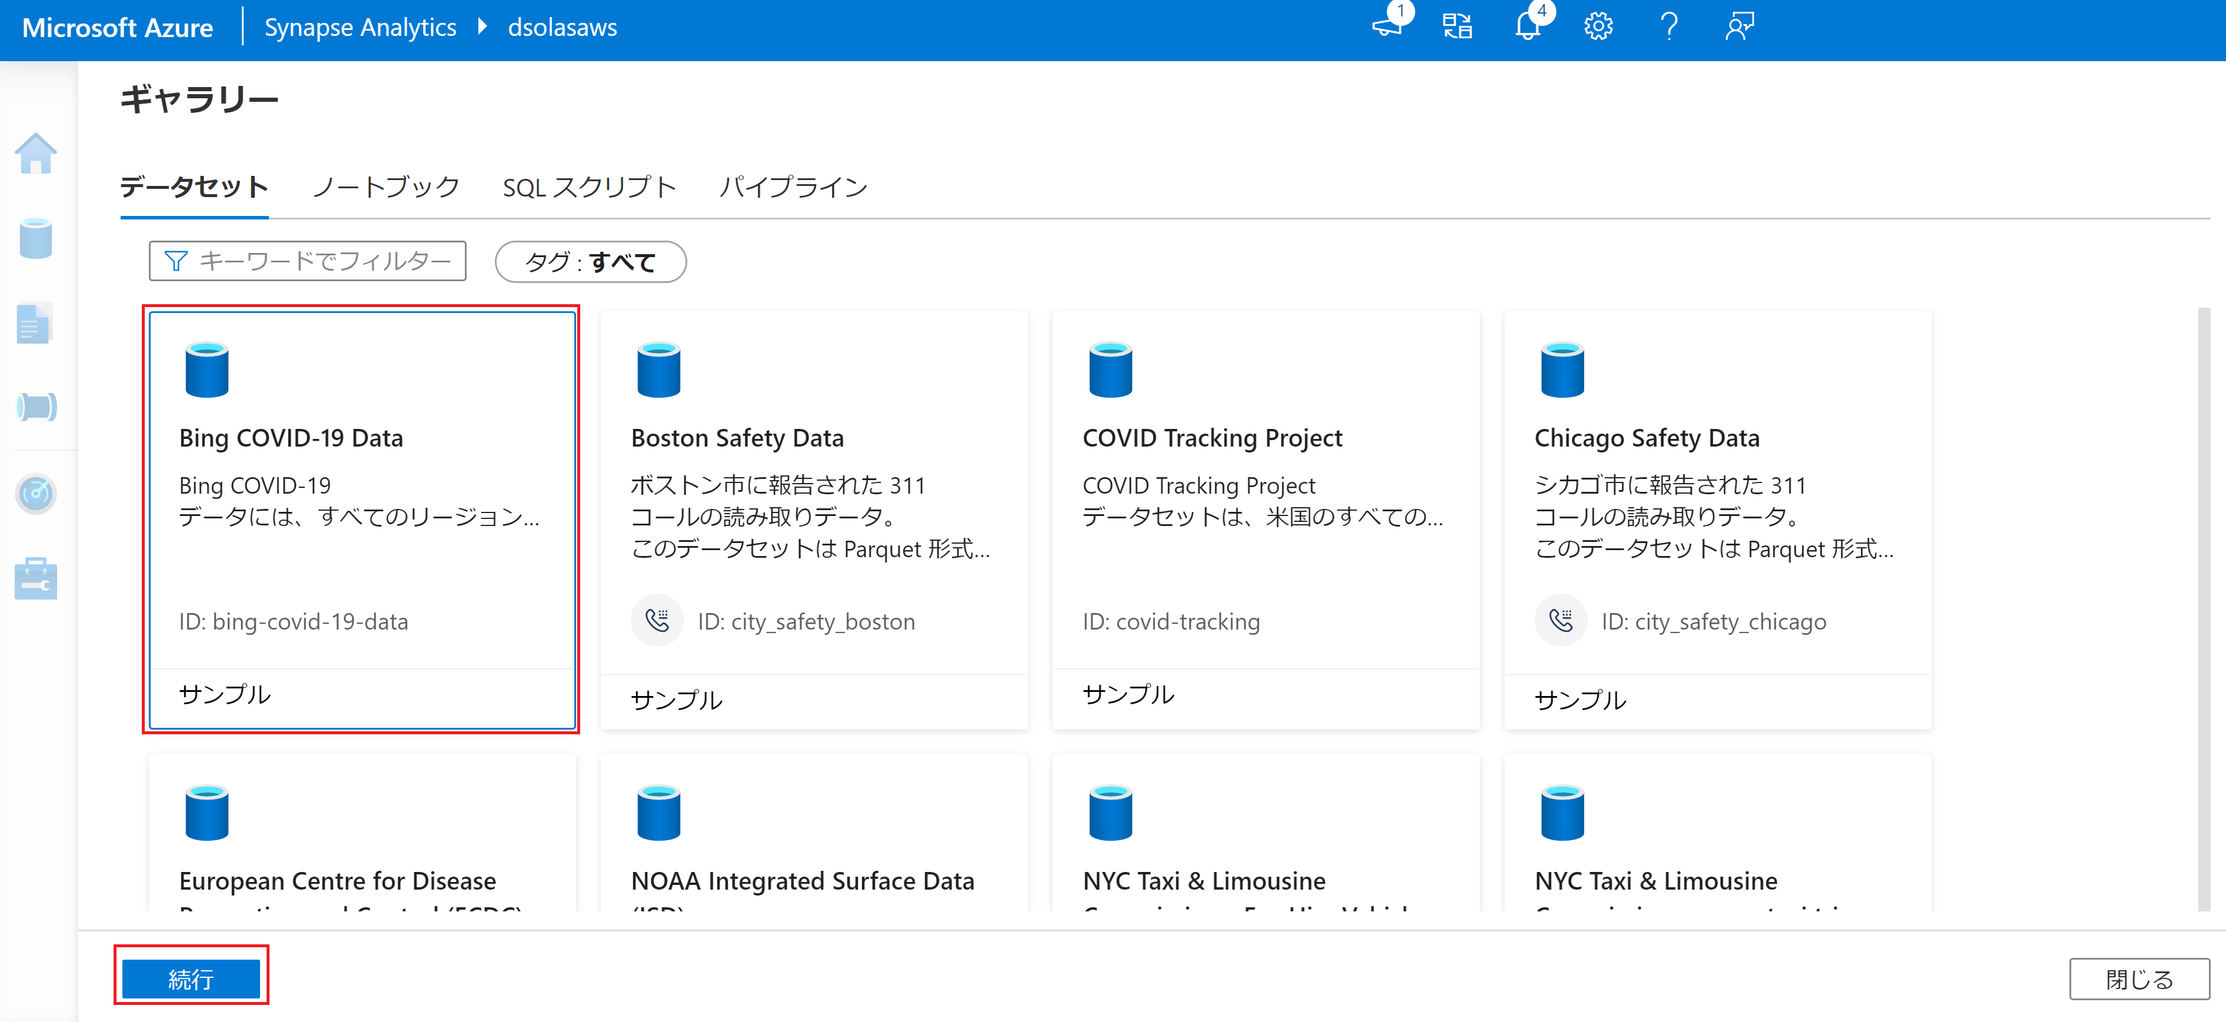Open the Data hub cylinder icon
2226x1022 pixels.
35,238
